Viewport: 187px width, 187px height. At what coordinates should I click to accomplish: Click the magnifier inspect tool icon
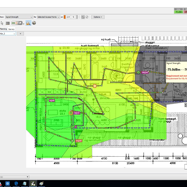tap(28, 23)
